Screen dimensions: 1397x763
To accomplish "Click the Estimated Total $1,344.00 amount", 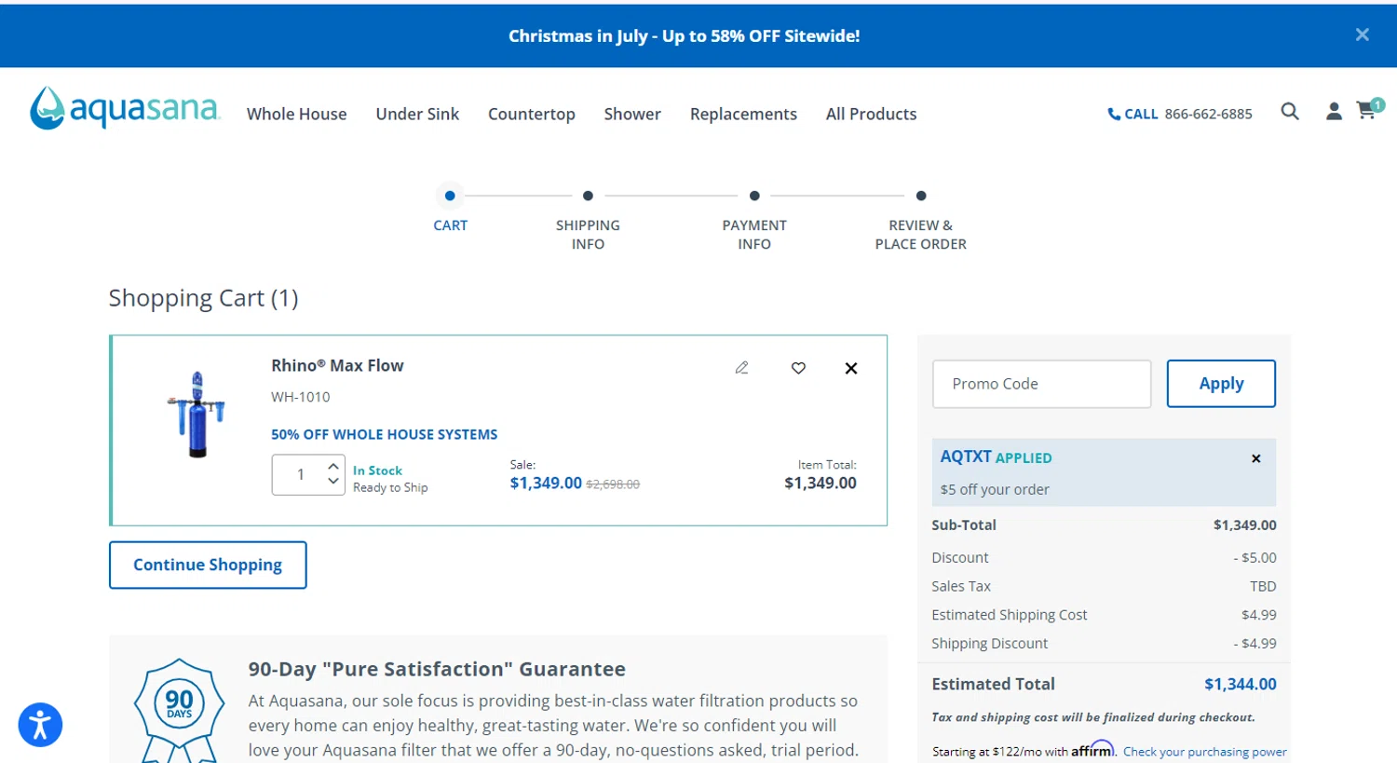I will [1240, 684].
